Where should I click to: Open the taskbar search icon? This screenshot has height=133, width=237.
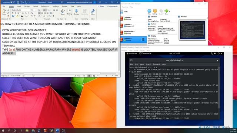(9, 130)
